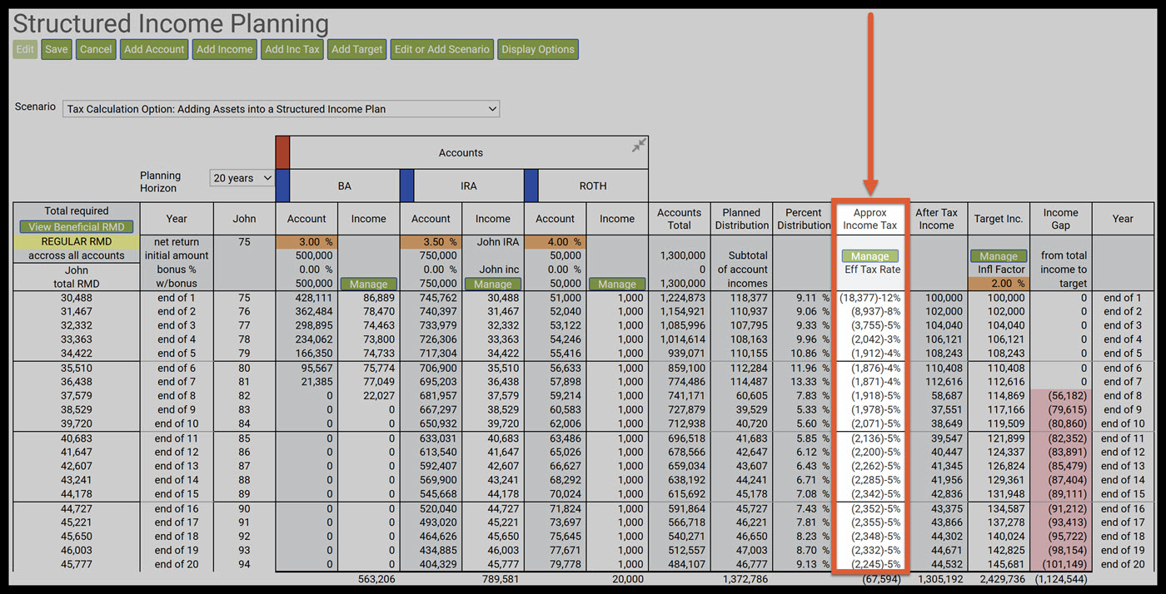This screenshot has height=594, width=1166.
Task: Click the blue swatch beside IRA account
Action: coord(406,186)
